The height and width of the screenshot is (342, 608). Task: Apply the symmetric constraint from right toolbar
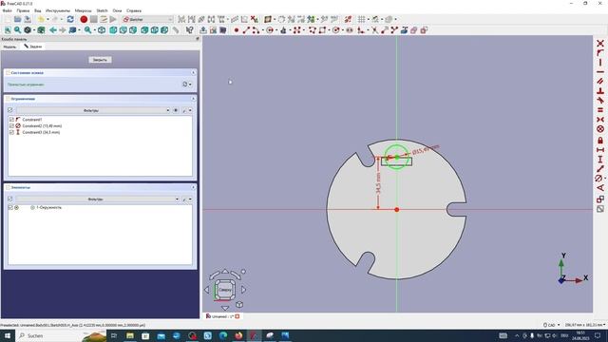pyautogui.click(x=600, y=120)
